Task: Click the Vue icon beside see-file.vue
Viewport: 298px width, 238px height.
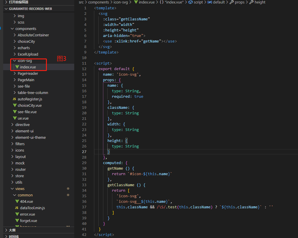Action: coord(15,112)
